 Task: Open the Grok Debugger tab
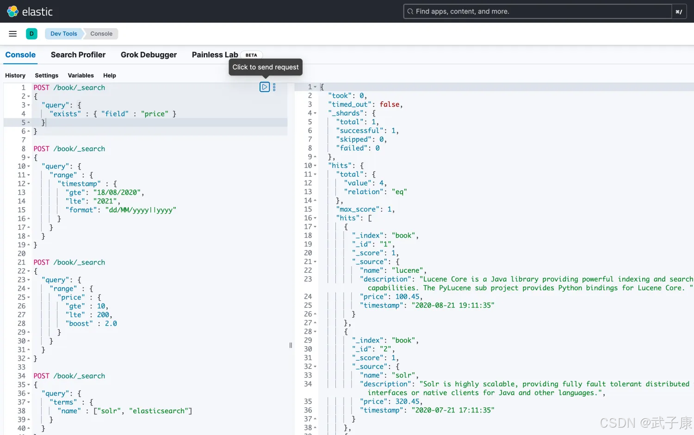pos(149,55)
